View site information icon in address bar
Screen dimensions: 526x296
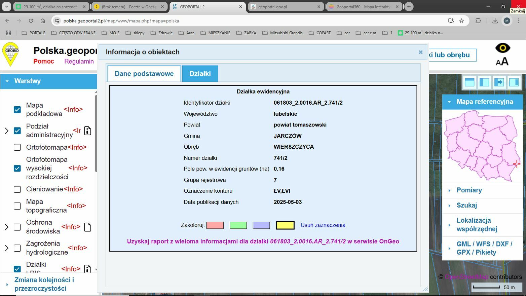tap(57, 21)
